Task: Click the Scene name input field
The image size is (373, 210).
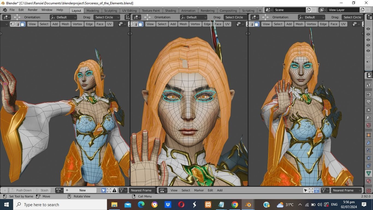Action: (289, 10)
